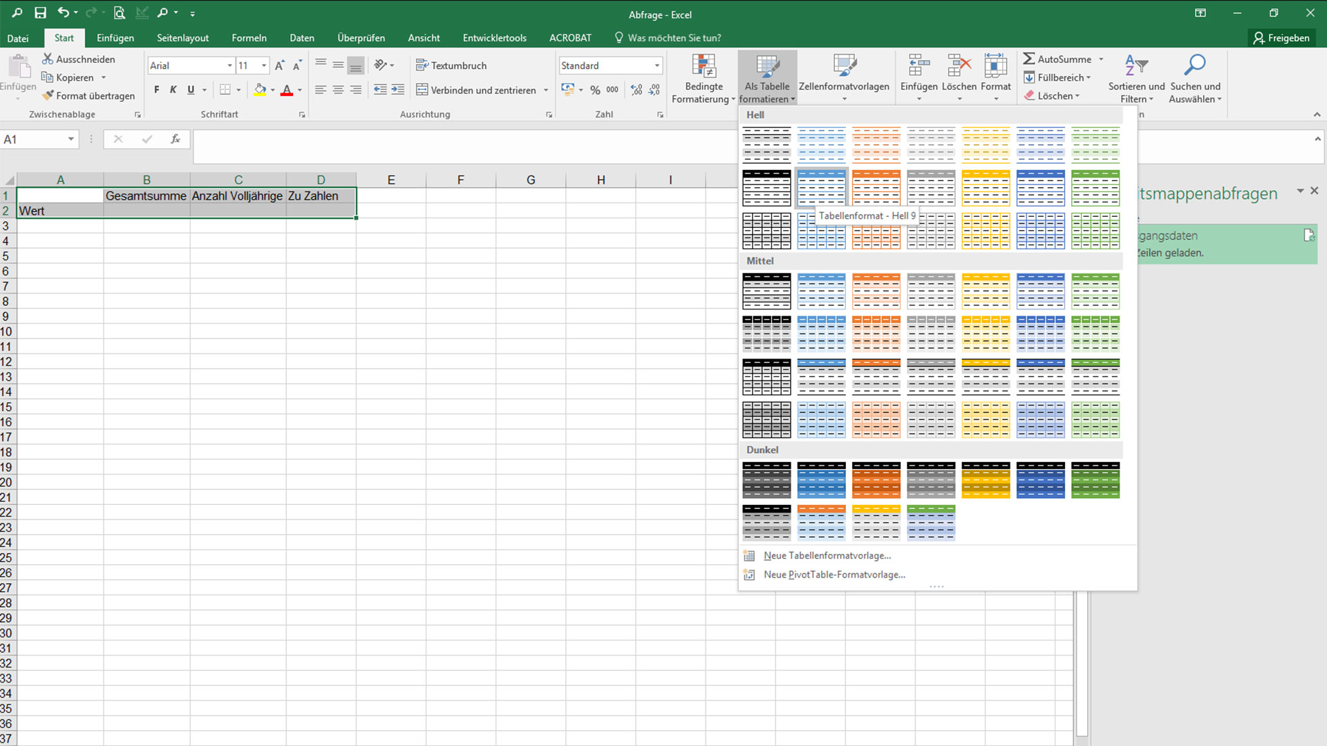
Task: Apply the Prozentformat icon
Action: [594, 89]
